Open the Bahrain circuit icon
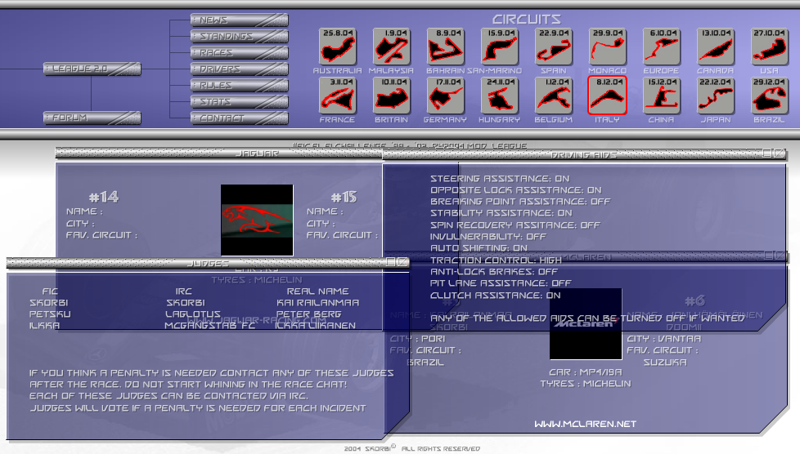 click(x=446, y=47)
